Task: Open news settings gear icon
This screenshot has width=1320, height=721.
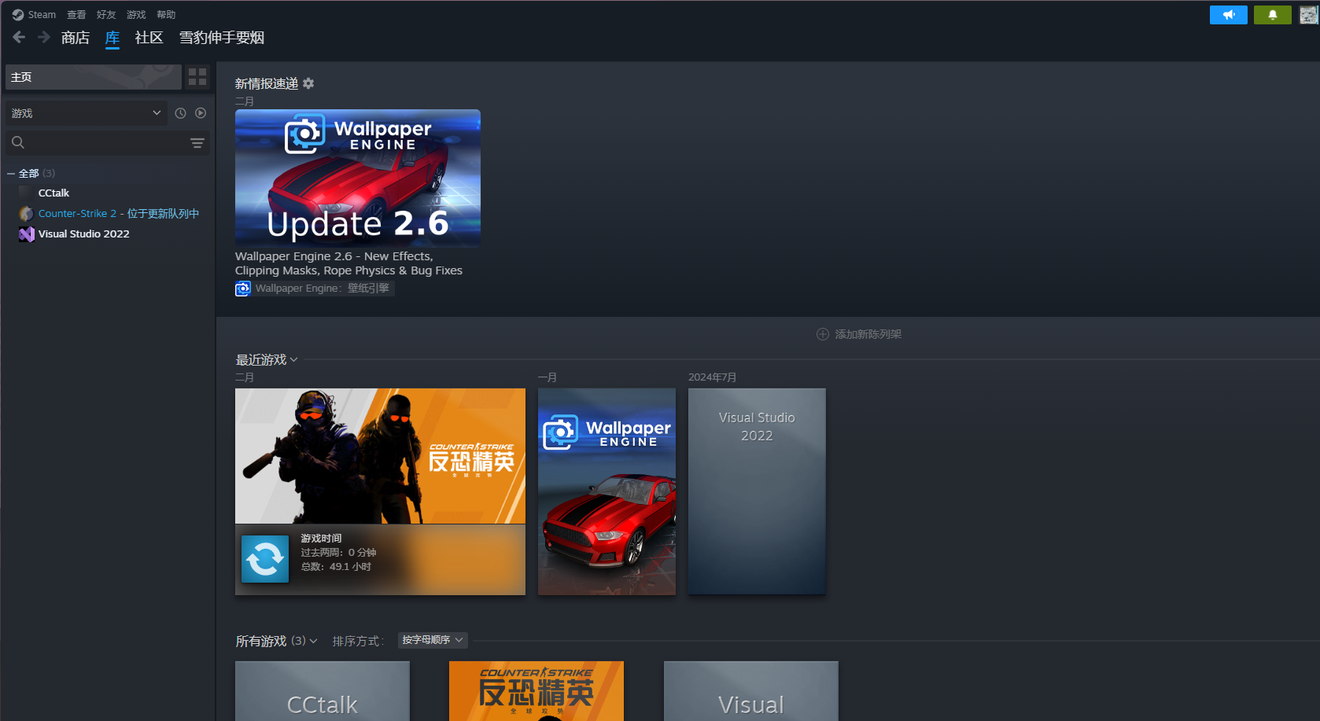Action: point(308,83)
